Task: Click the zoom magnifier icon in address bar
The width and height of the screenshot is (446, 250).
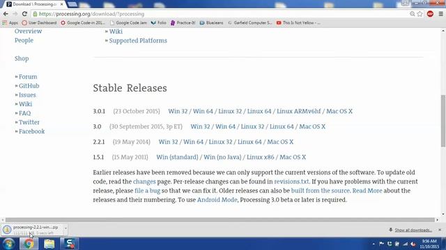Action: (x=412, y=14)
